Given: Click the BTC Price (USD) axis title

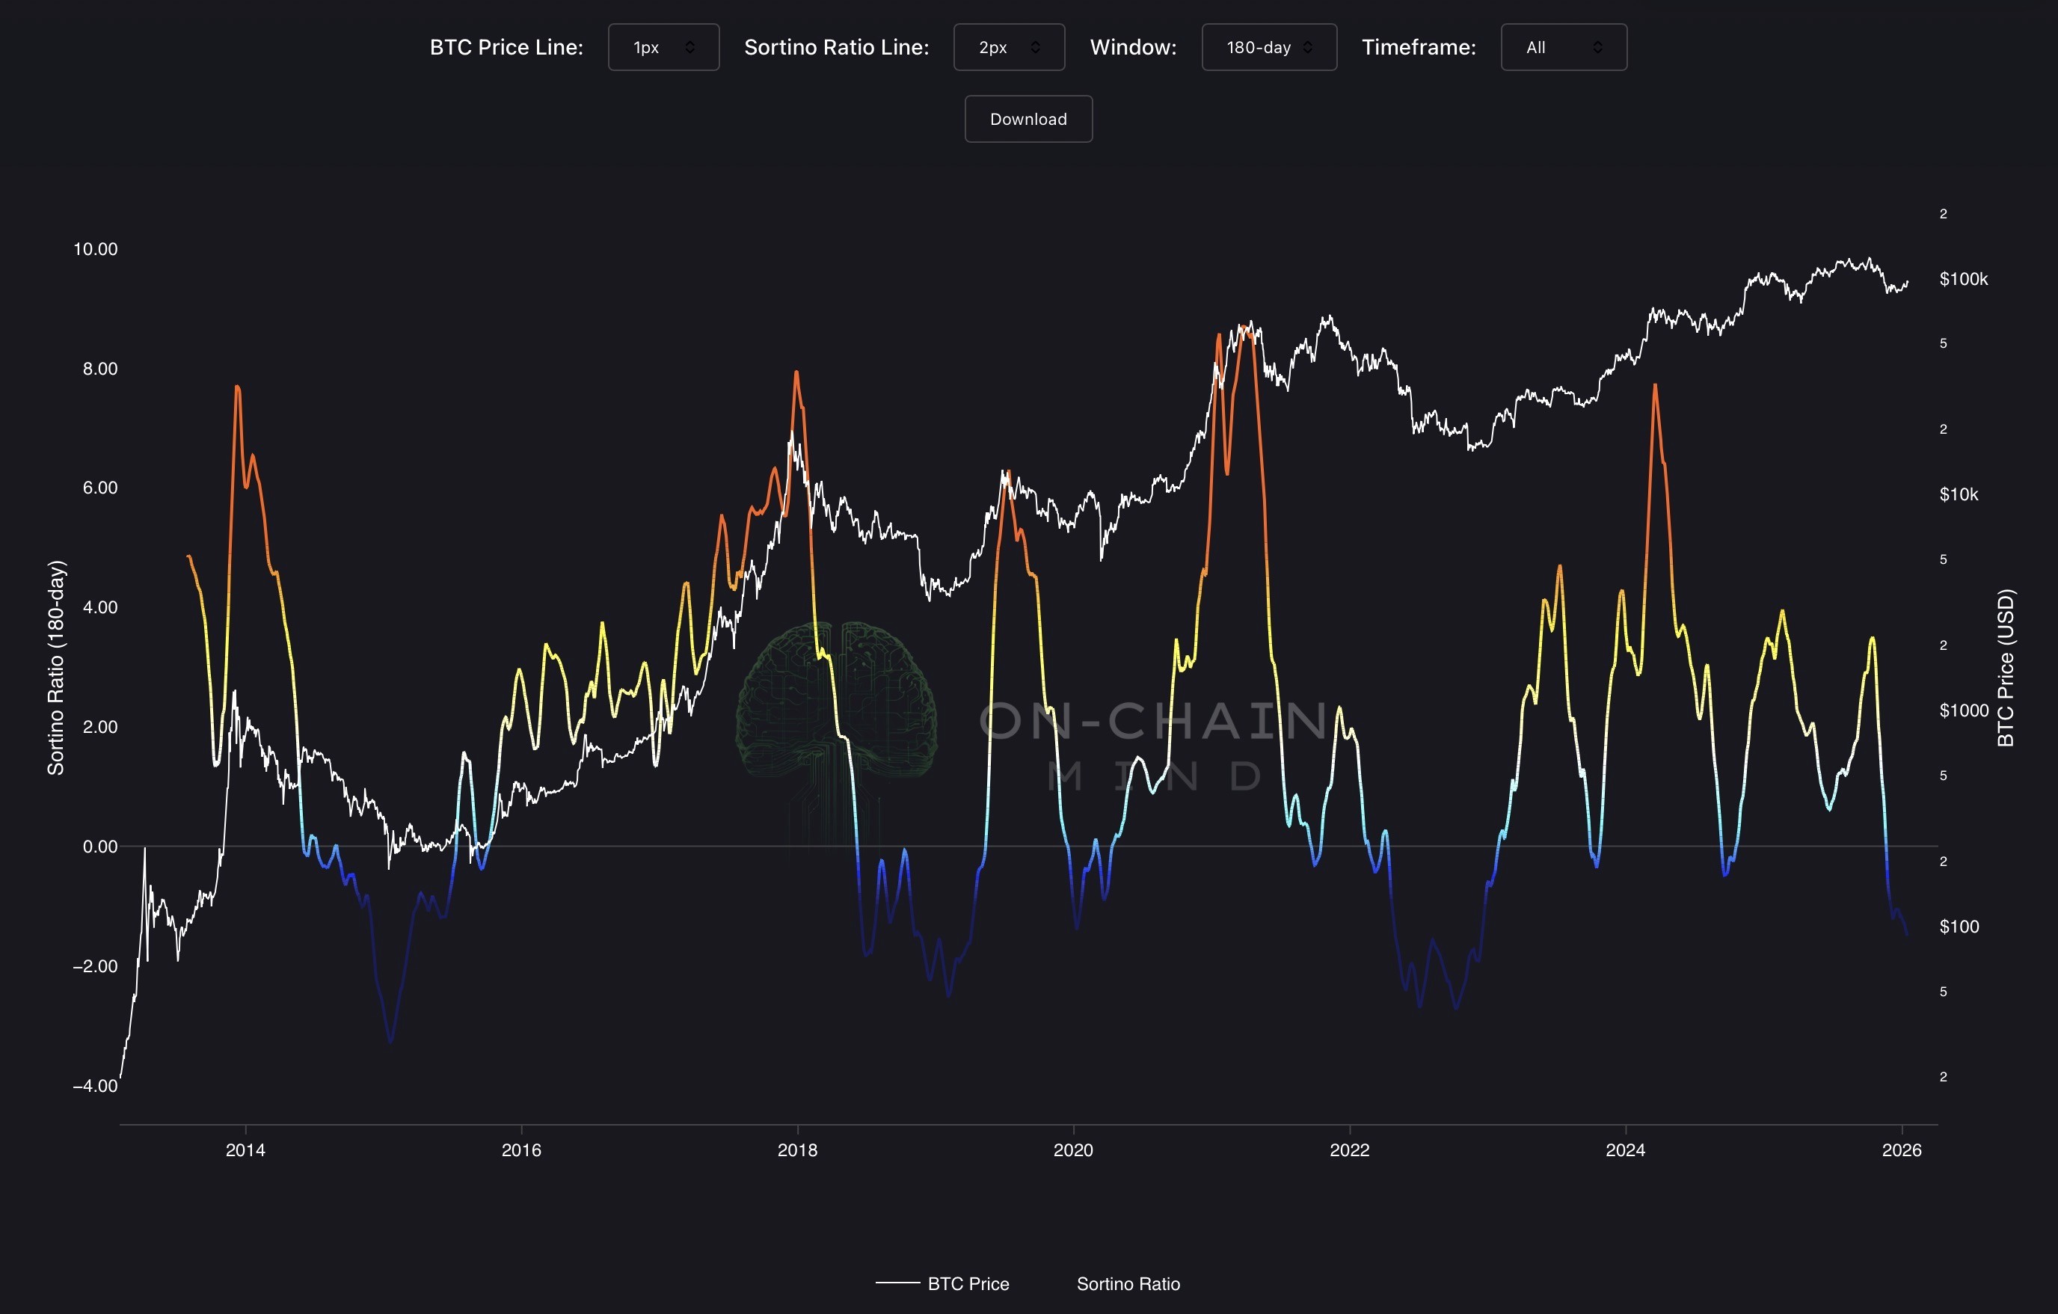Looking at the screenshot, I should pyautogui.click(x=2005, y=667).
